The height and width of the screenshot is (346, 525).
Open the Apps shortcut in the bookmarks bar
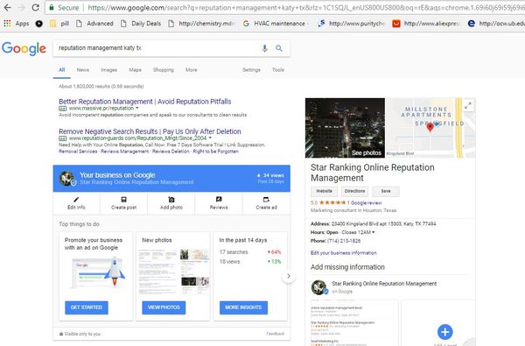point(17,24)
